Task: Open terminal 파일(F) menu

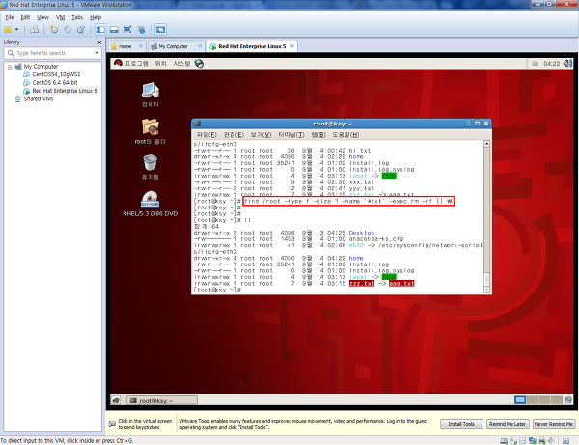Action: pos(207,135)
